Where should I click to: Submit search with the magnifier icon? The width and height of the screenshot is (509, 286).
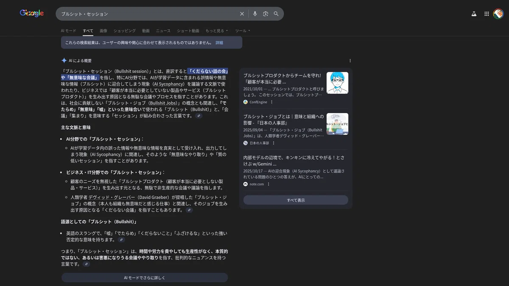[276, 14]
